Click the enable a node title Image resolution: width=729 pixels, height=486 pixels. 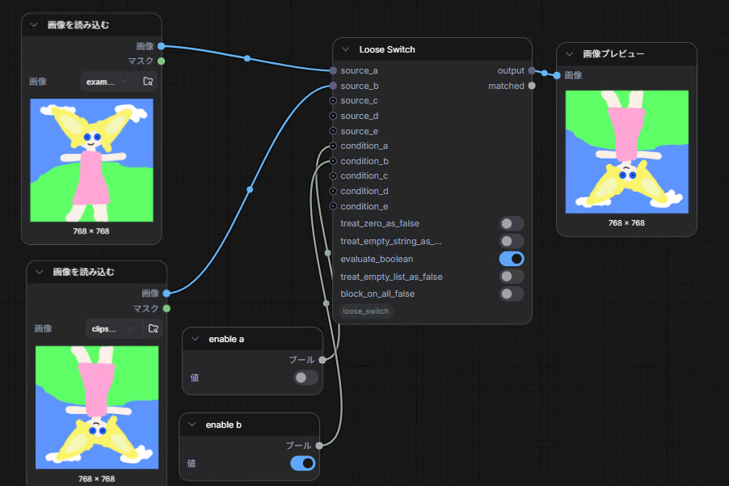(x=226, y=339)
